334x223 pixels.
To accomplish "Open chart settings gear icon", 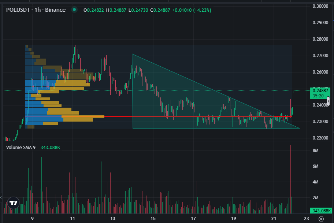I will [321, 219].
